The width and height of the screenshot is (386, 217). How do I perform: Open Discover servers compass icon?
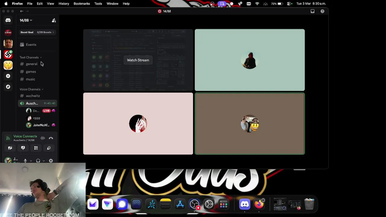pyautogui.click(x=8, y=87)
